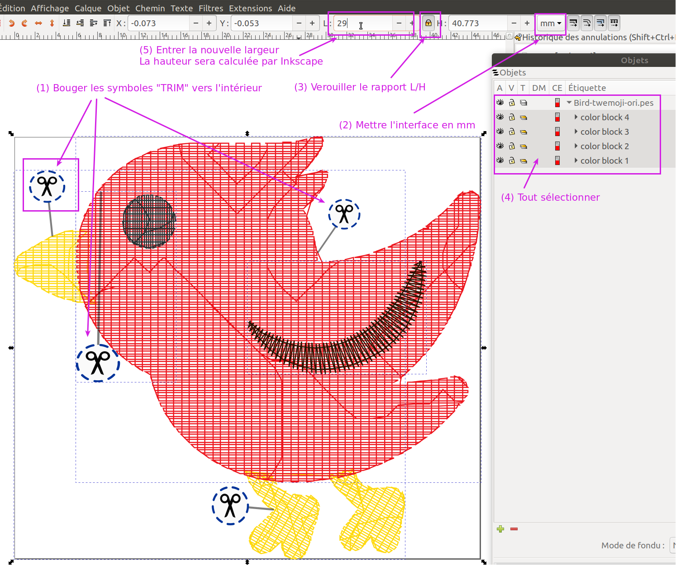Remove layer with red minus icon
Screen dimensions: 676x566
[x=514, y=529]
